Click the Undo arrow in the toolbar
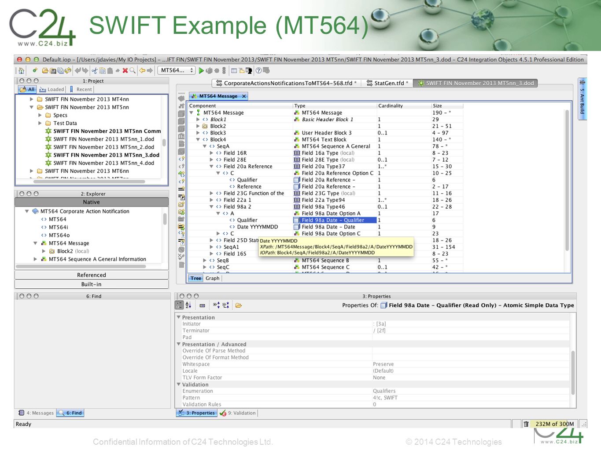This screenshot has height=450, width=601. pyautogui.click(x=78, y=70)
